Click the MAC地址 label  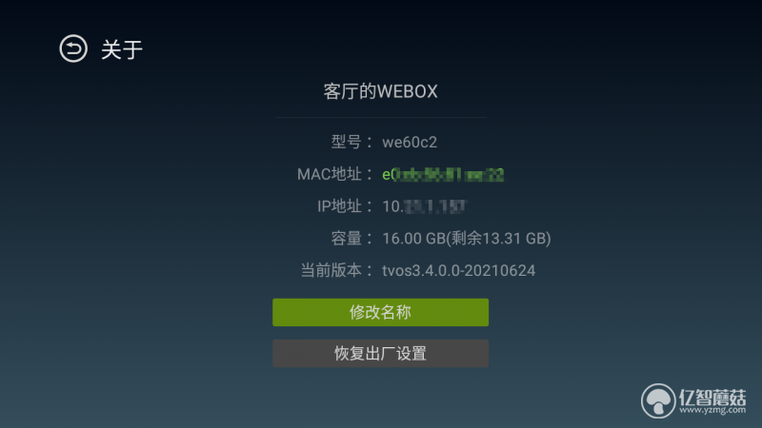pos(330,174)
